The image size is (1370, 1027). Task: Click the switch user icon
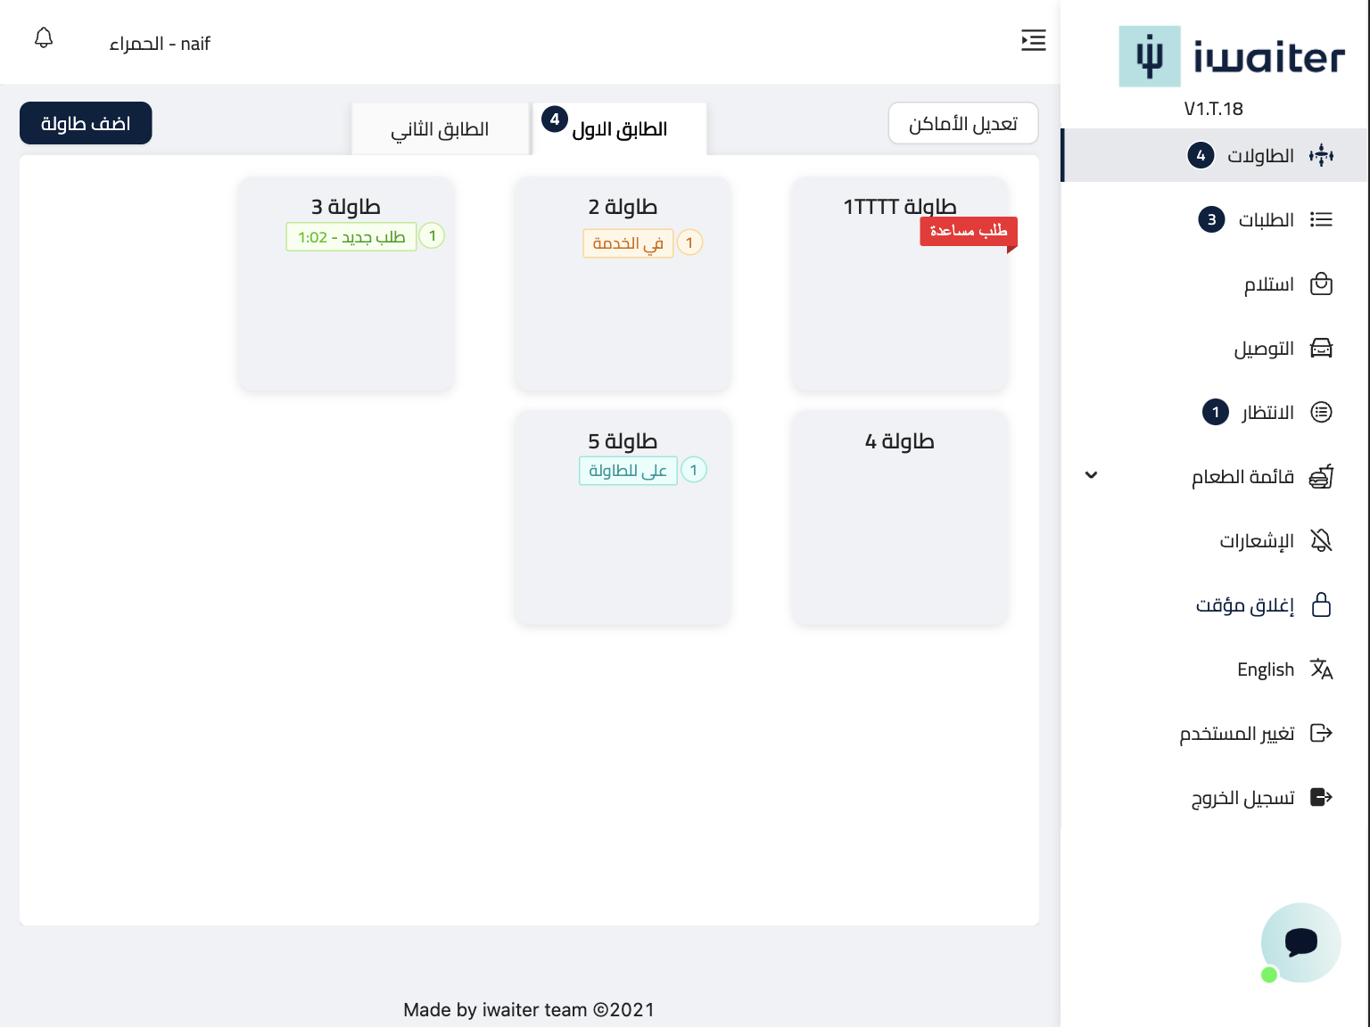pos(1321,733)
